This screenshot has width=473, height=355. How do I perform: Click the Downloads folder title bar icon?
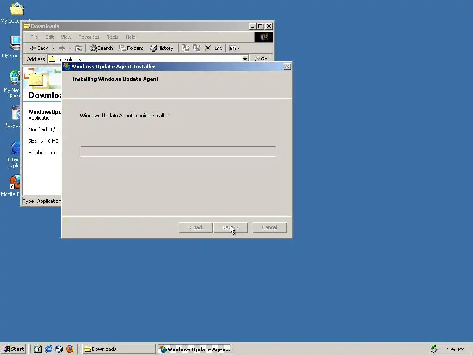[x=26, y=26]
